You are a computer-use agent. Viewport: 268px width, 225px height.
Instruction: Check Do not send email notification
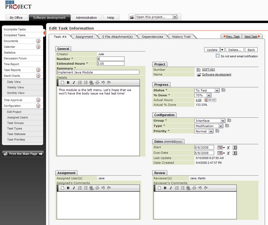[x=217, y=56]
